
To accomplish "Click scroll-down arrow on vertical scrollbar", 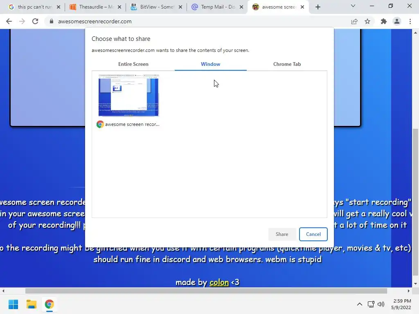I will tap(415, 284).
